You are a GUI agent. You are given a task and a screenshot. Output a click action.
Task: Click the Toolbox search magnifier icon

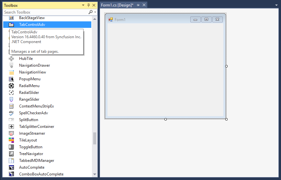pyautogui.click(x=91, y=12)
